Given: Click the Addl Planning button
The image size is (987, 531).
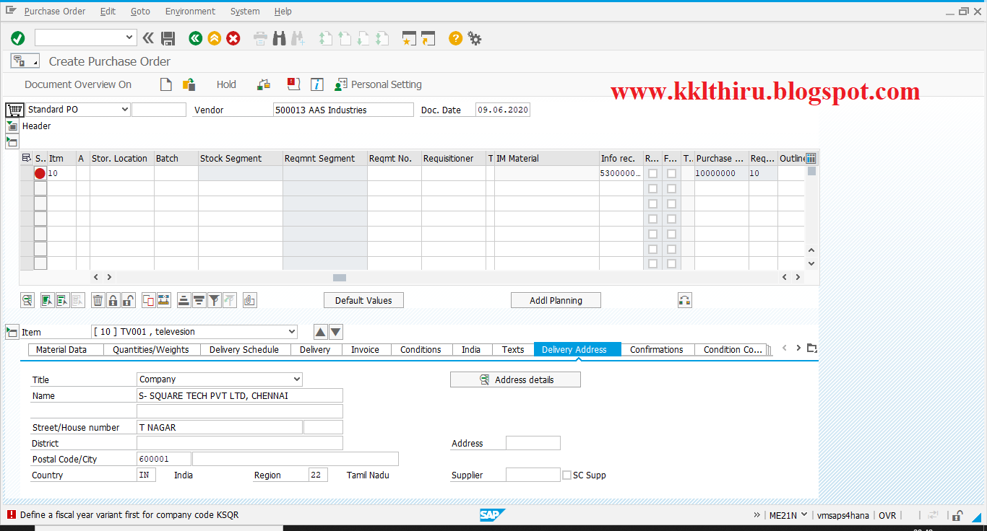Looking at the screenshot, I should click(556, 300).
